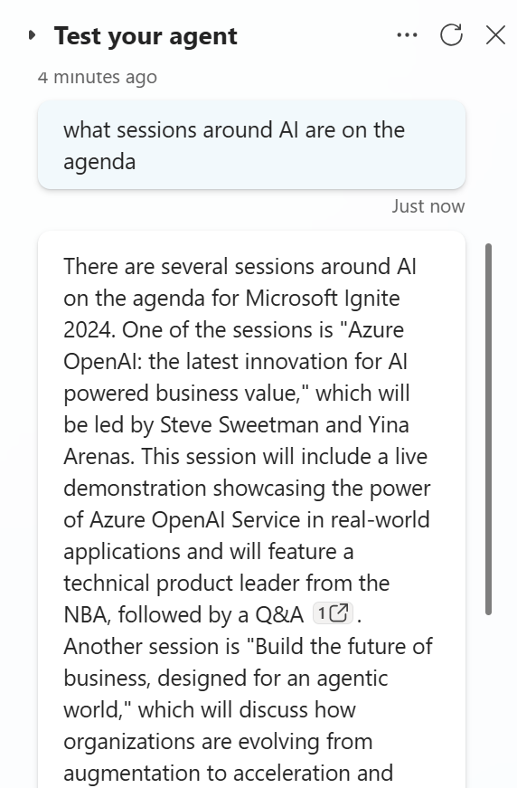Click the external-link icon in citation 1
The image size is (517, 788).
pos(341,613)
